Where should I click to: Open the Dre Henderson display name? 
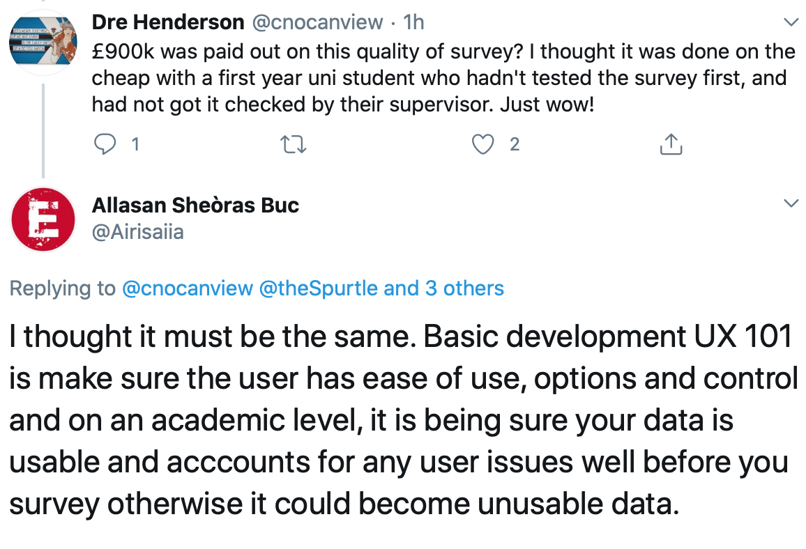pos(168,22)
